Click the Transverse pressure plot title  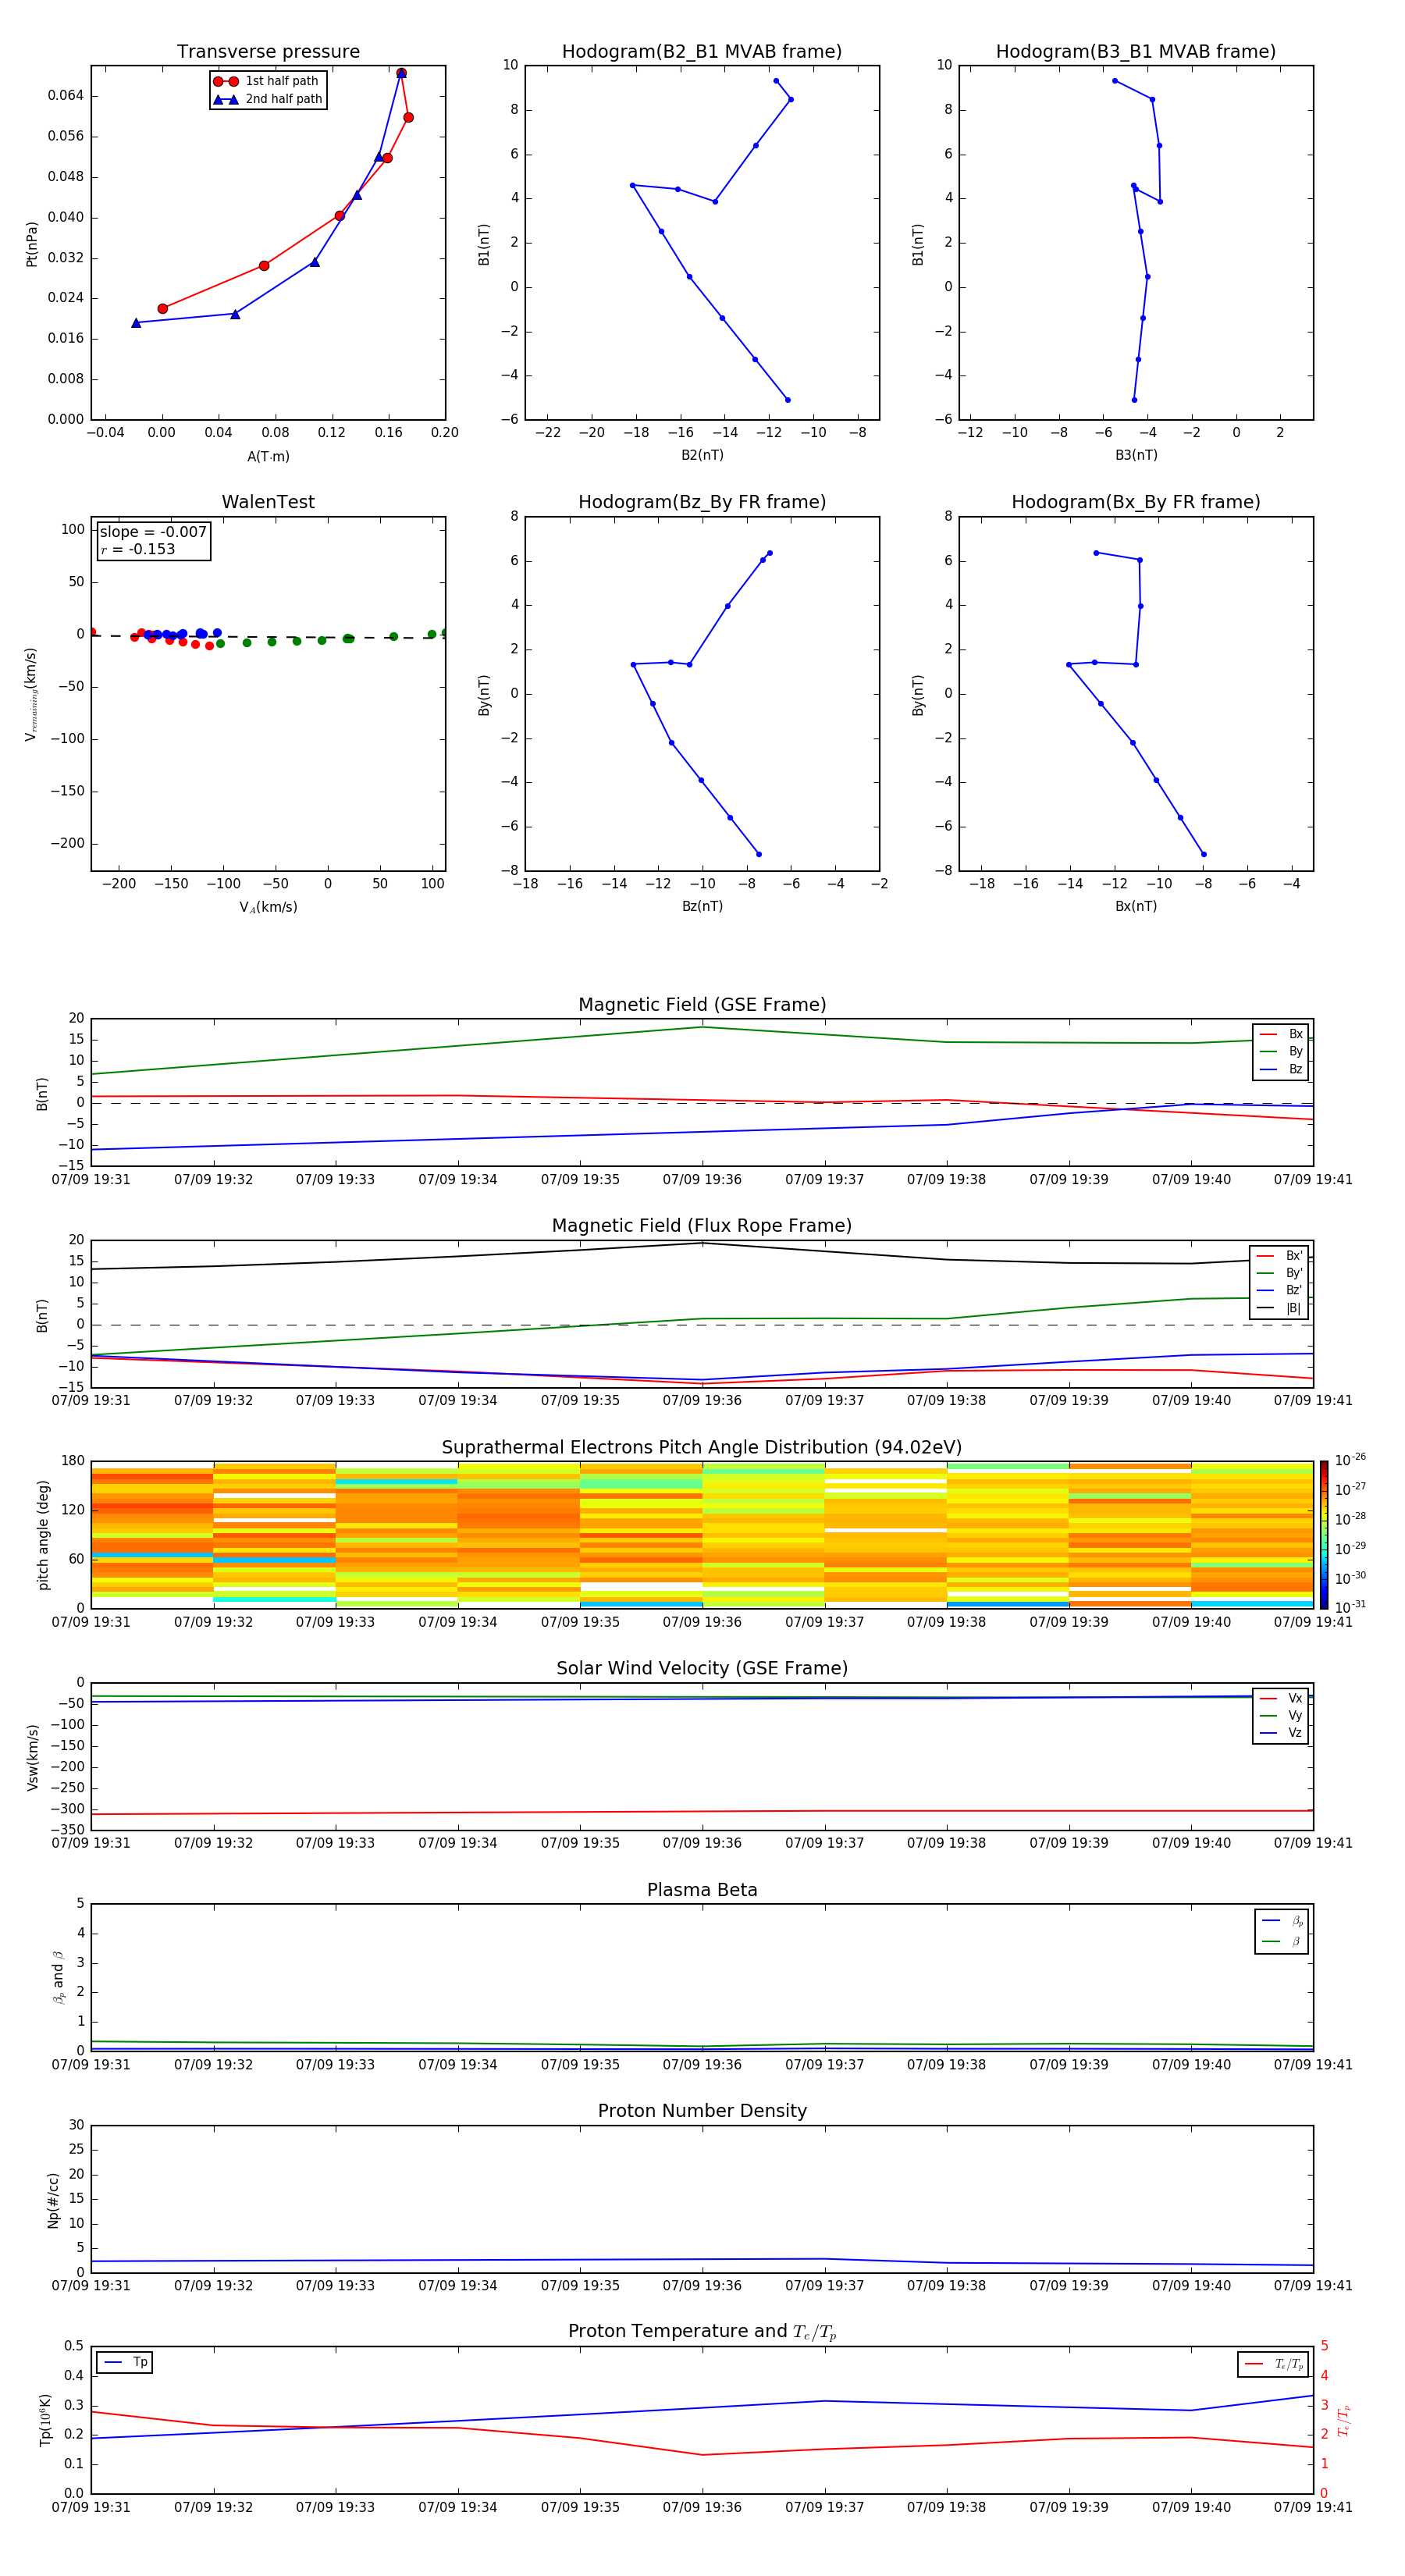[x=268, y=51]
